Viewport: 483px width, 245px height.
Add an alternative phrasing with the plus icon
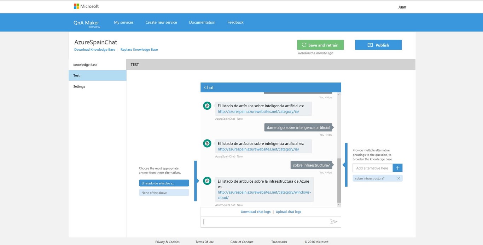click(397, 167)
